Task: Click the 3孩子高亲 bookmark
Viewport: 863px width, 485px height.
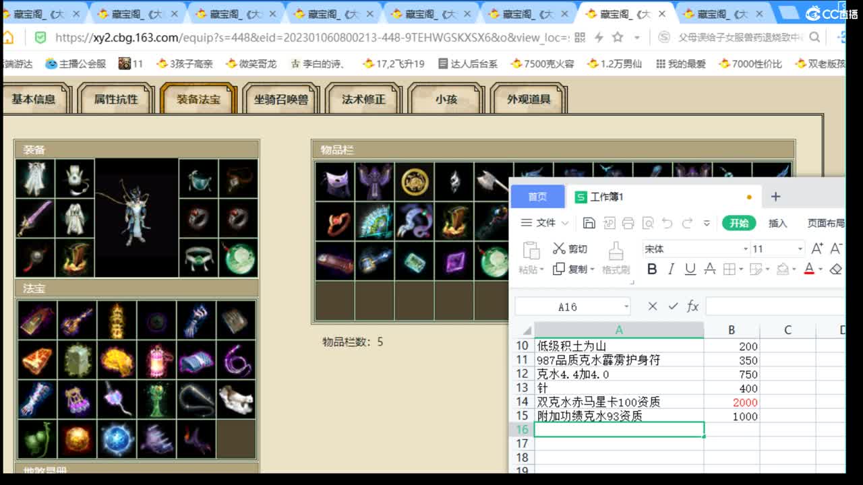Action: (185, 64)
